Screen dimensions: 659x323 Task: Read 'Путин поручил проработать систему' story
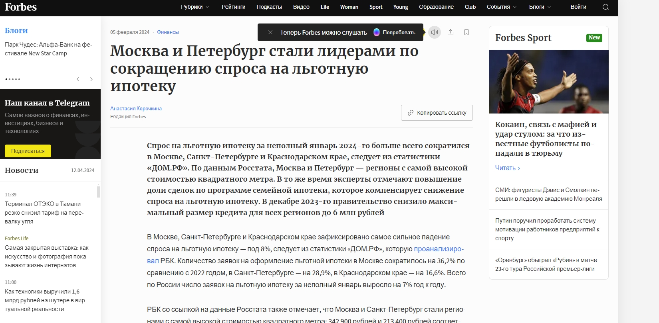click(547, 229)
